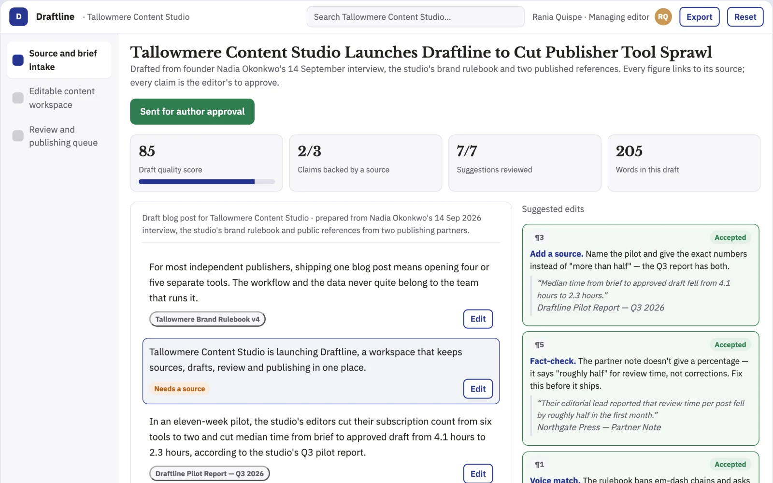Click the blog post headline about Draftline launch
Viewport: 773px width, 483px height.
421,52
